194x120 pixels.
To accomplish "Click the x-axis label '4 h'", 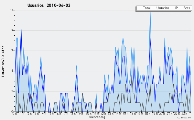I will [44, 114].
